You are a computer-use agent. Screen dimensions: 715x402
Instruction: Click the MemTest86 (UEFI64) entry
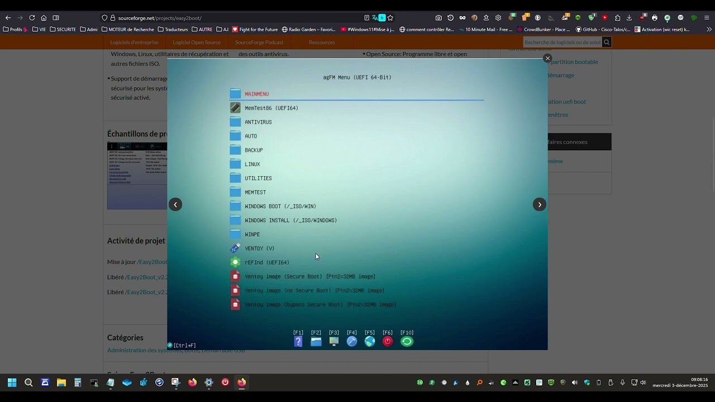pos(271,108)
